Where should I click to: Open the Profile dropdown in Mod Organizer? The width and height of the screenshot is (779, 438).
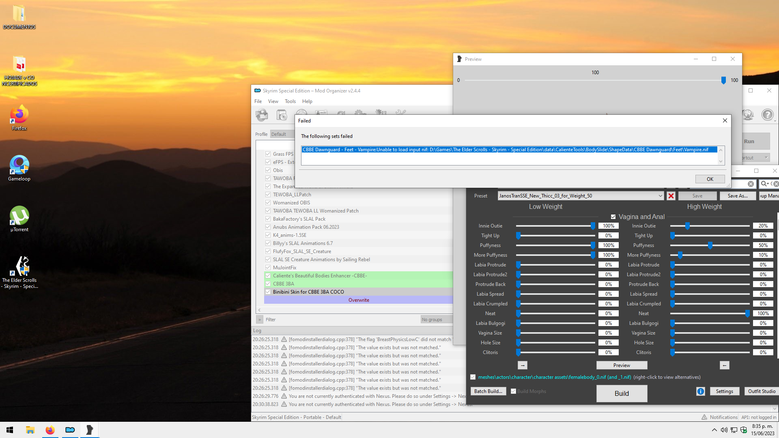coord(282,134)
